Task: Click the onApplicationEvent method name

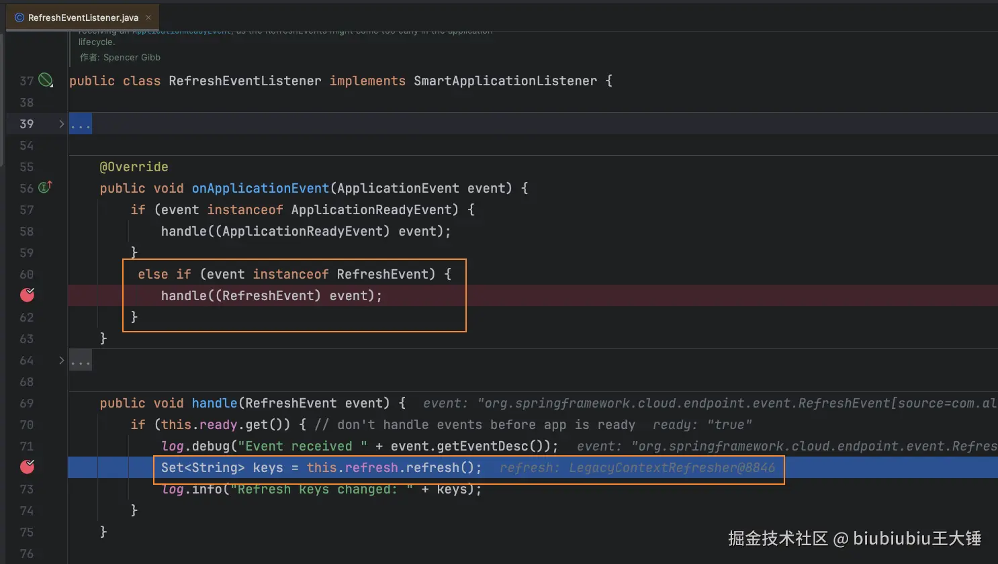Action: pos(261,188)
